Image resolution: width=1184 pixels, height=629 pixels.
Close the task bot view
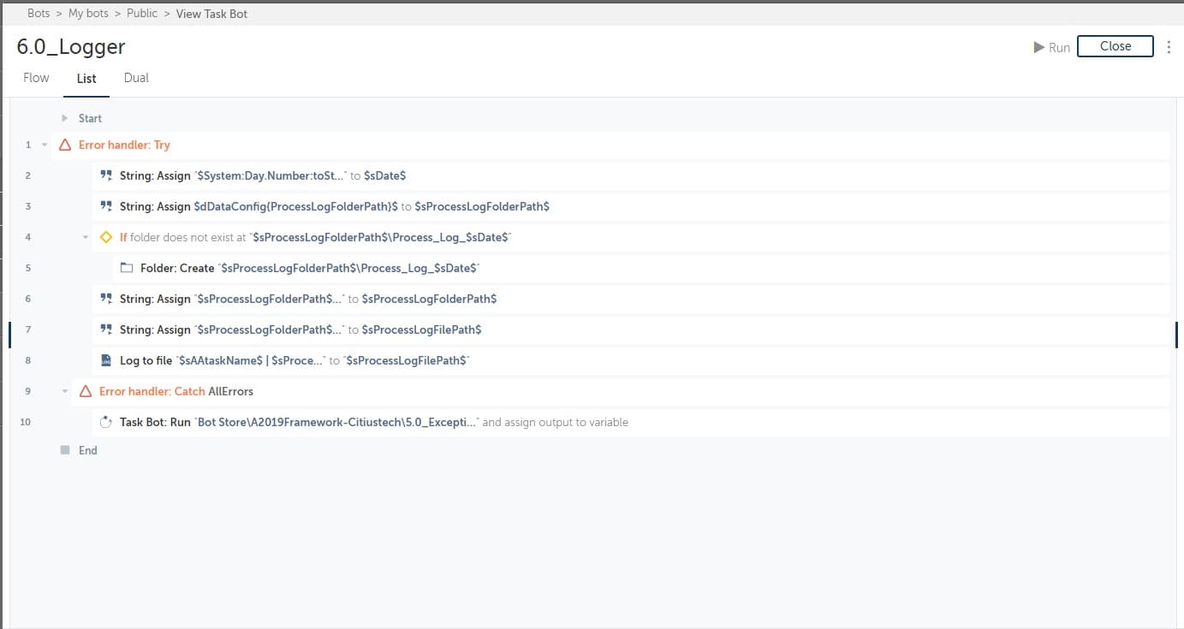(1116, 46)
